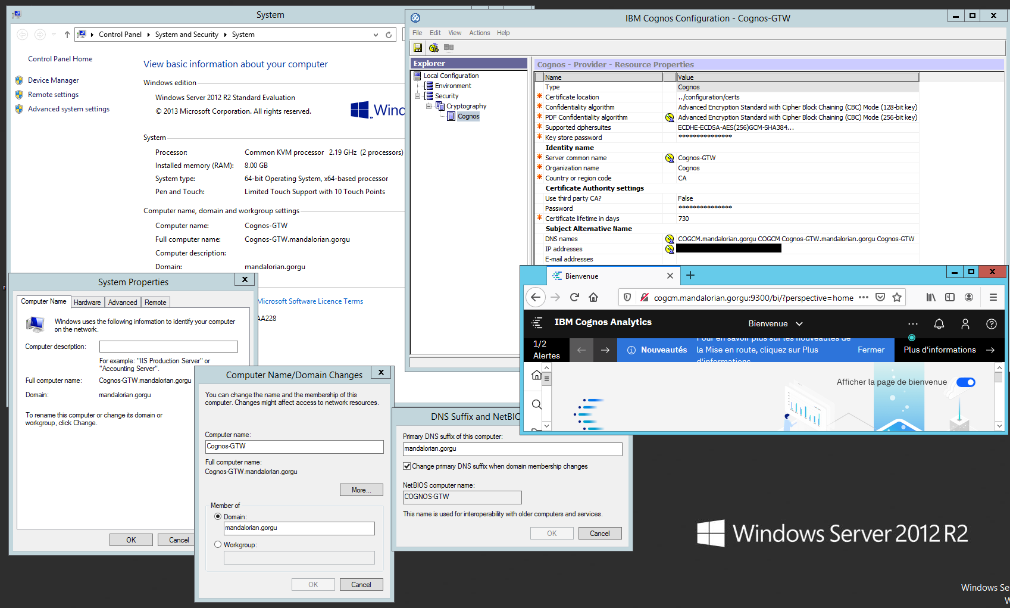This screenshot has width=1010, height=608.
Task: Click the greyed servers icon in Cognos toolbar
Action: [x=449, y=48]
